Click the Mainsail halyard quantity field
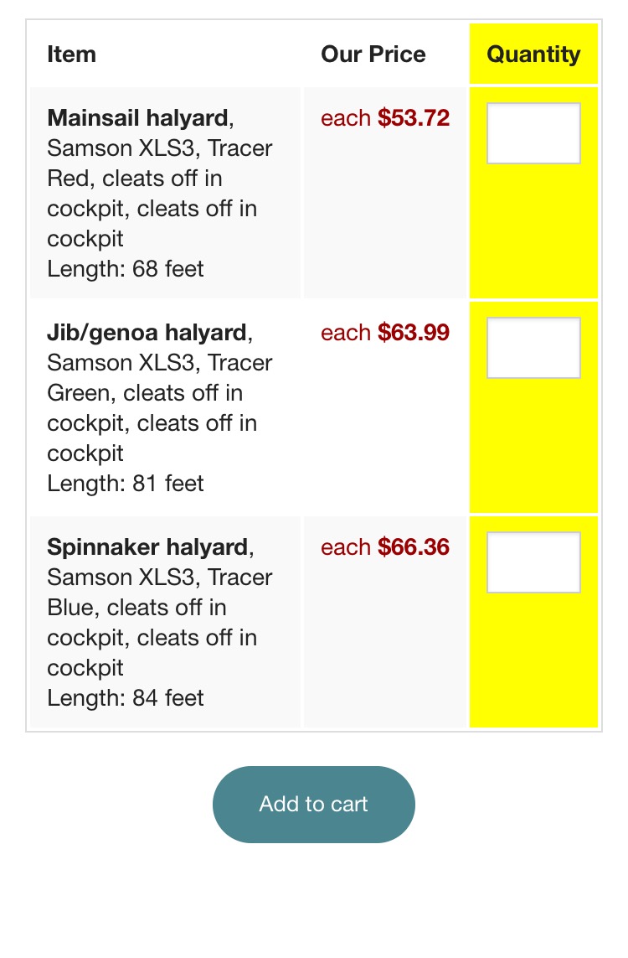The height and width of the screenshot is (958, 628). click(533, 133)
